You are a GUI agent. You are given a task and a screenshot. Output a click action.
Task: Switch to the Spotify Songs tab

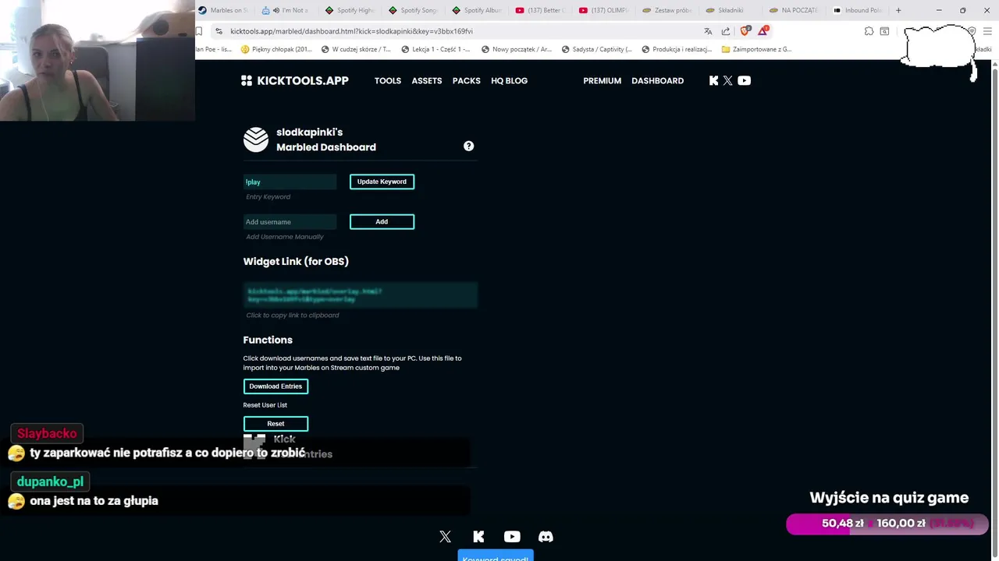click(x=414, y=10)
